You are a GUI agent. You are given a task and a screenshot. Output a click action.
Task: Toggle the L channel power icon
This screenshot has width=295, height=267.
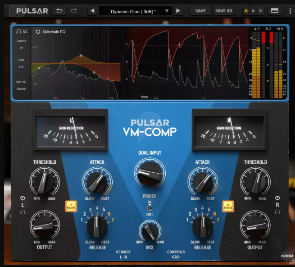[23, 198]
